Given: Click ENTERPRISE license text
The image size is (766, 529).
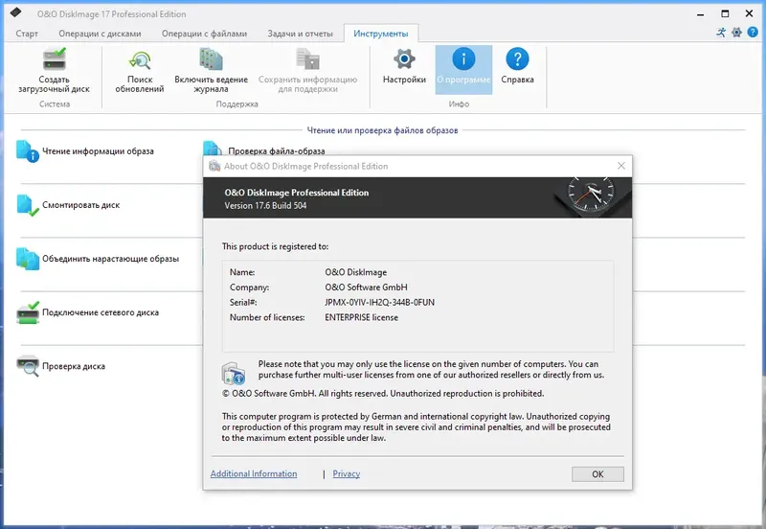Looking at the screenshot, I should point(362,317).
